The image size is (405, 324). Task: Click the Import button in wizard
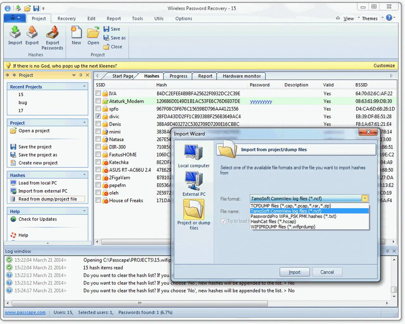(295, 272)
